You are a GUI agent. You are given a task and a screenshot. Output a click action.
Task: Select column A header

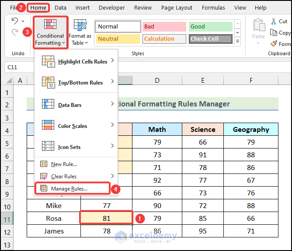point(20,81)
